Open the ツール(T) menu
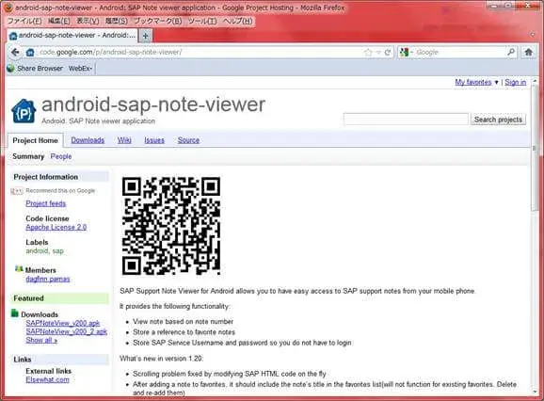The width and height of the screenshot is (544, 401). 202,21
